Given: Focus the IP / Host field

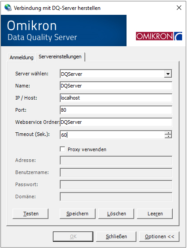Looking at the screenshot, I should click(x=116, y=98).
